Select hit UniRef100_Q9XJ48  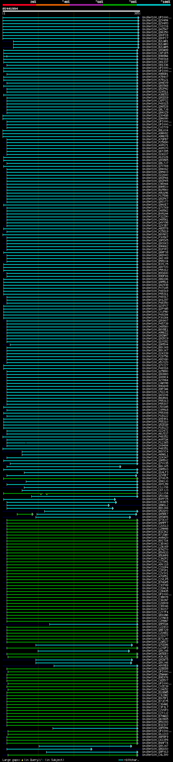tap(155, 651)
